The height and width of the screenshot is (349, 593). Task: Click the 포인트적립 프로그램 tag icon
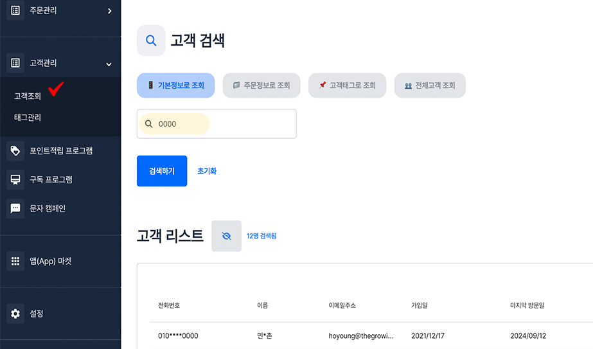point(15,151)
